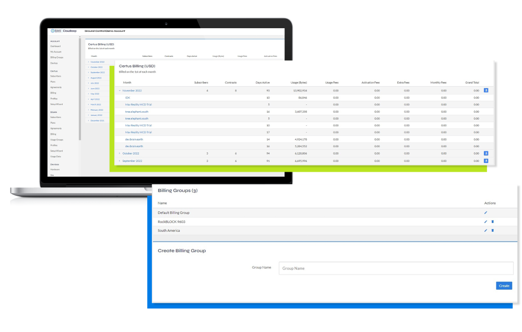Open Subscribers under the BGAN section

56,117
